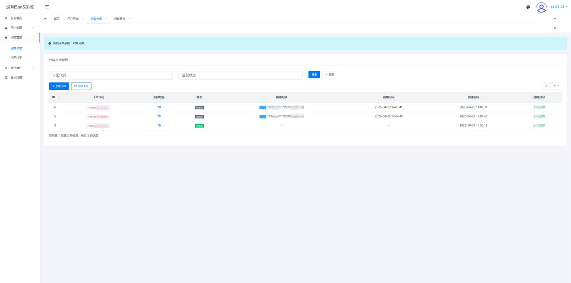Click the card code in row ID 5
Screen dimensions: 571x283
[98, 117]
